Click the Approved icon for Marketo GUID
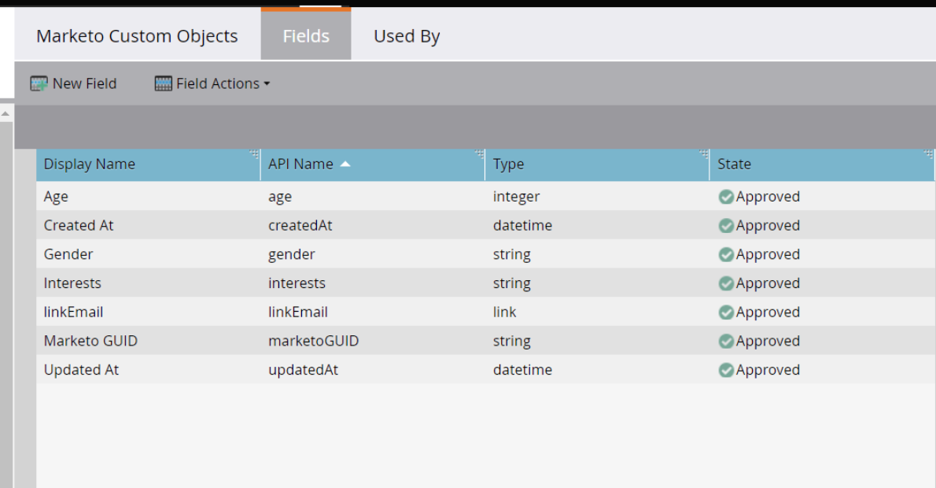 coord(725,341)
